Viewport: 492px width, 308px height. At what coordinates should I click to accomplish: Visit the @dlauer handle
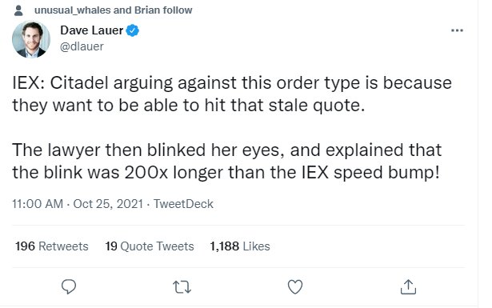point(82,46)
